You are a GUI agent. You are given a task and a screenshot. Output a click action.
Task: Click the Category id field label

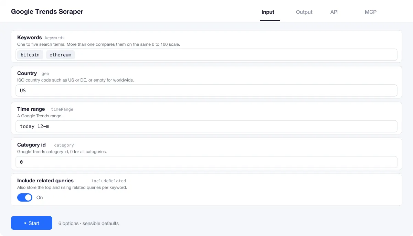coord(31,145)
